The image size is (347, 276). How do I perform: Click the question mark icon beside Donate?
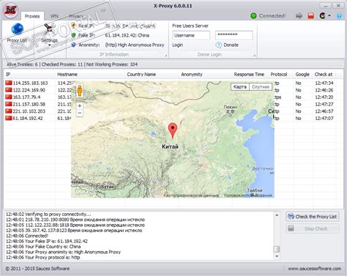pyautogui.click(x=219, y=45)
